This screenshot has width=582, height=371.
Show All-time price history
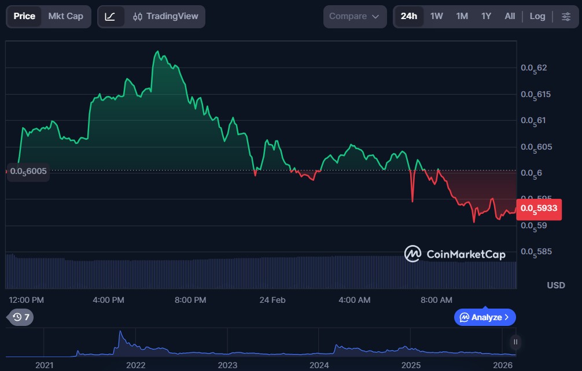click(509, 17)
